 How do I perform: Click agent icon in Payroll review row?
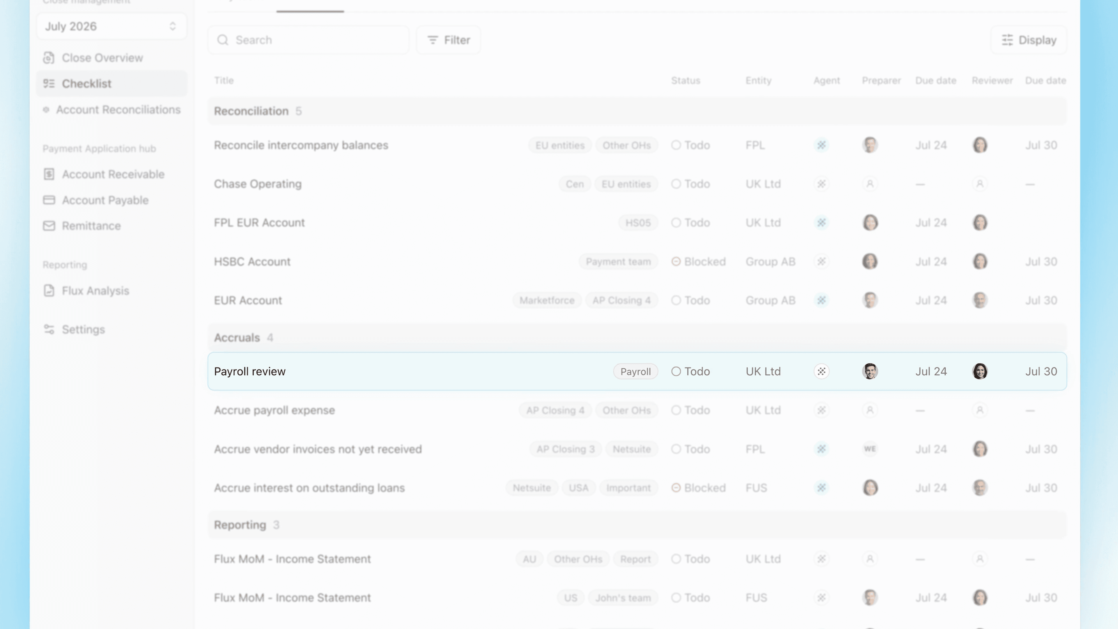[x=822, y=371]
